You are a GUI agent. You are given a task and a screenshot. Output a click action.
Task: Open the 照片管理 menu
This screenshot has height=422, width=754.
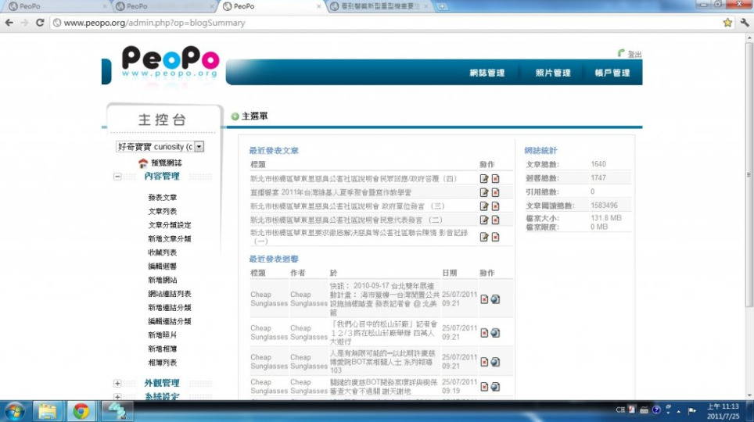pos(552,73)
